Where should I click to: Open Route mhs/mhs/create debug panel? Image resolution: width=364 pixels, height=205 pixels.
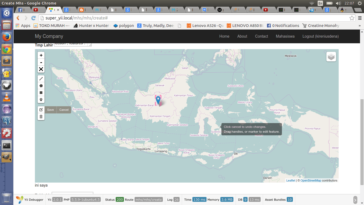point(144,200)
